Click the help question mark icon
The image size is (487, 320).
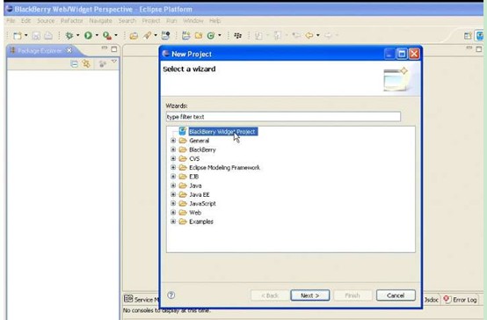[171, 295]
